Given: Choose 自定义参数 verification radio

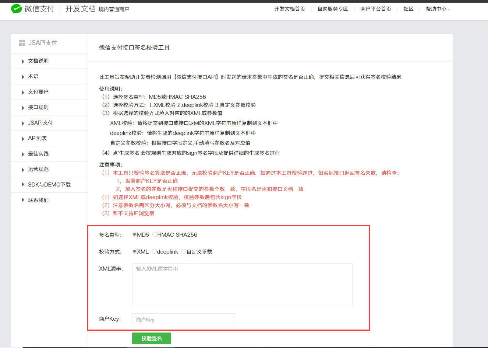Looking at the screenshot, I should 184,251.
